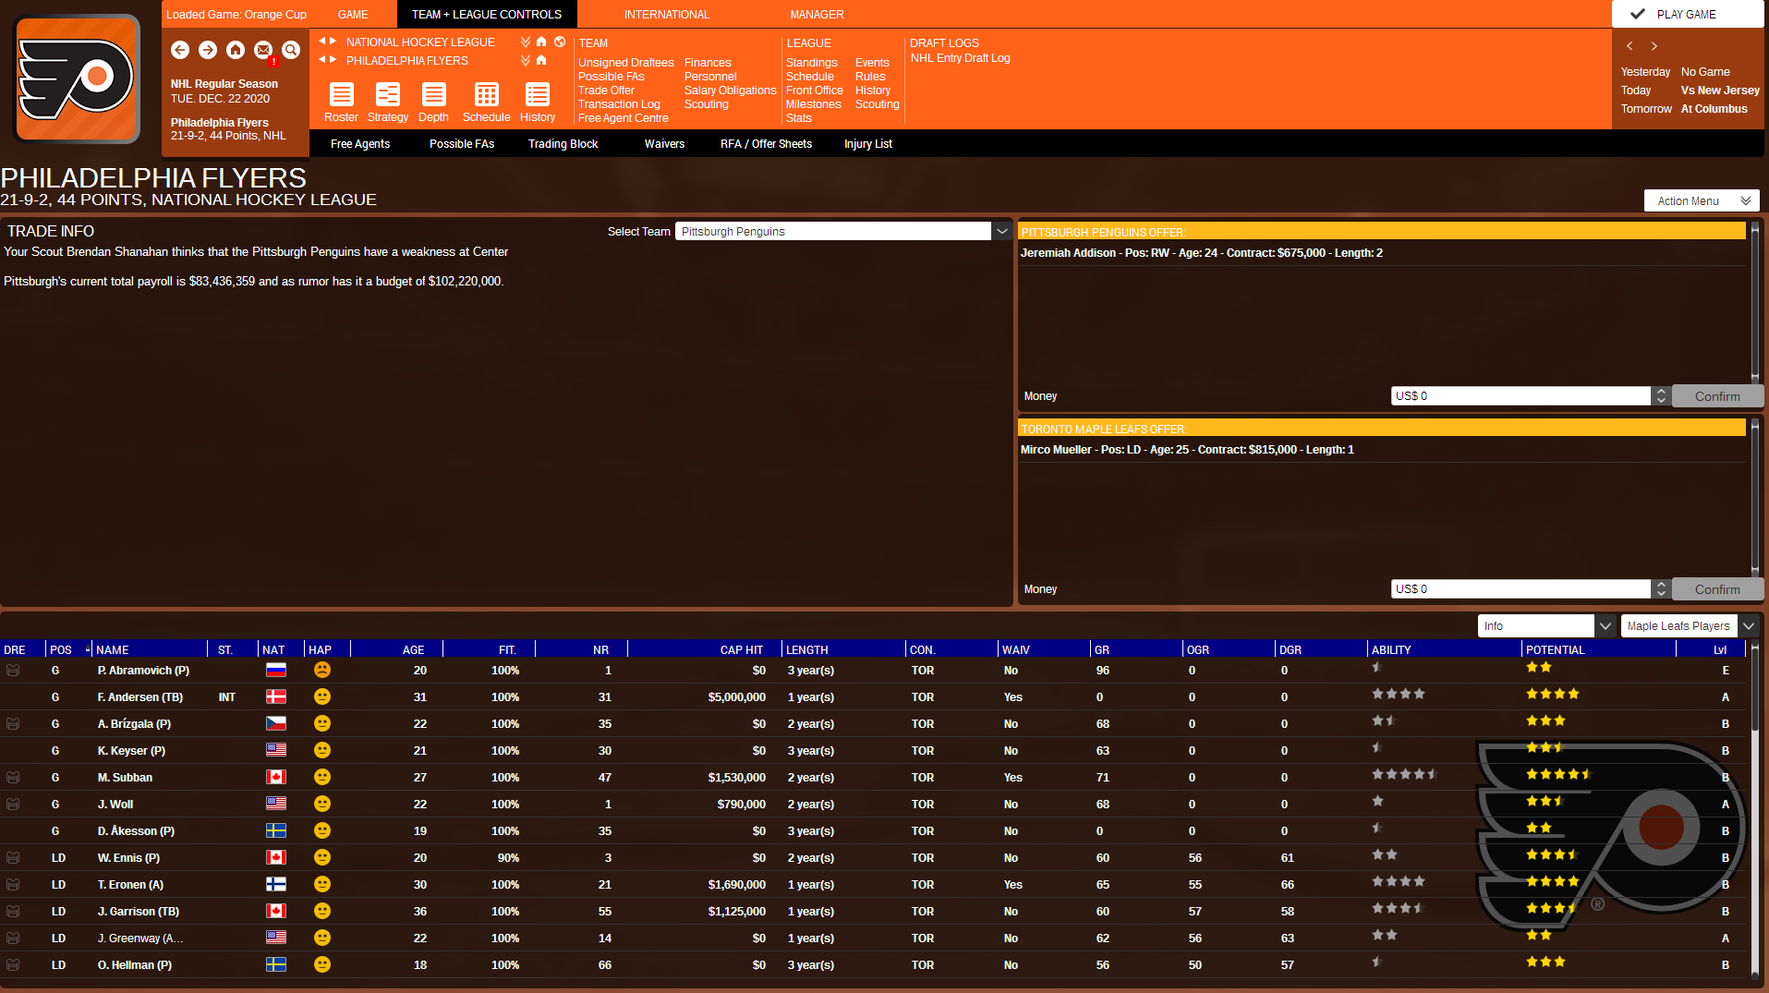Select the TEAM + LEAGUE CONTROLS tab
The width and height of the screenshot is (1769, 993).
tap(487, 14)
